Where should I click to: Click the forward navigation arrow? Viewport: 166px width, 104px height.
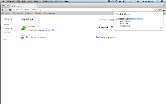pos(6,10)
